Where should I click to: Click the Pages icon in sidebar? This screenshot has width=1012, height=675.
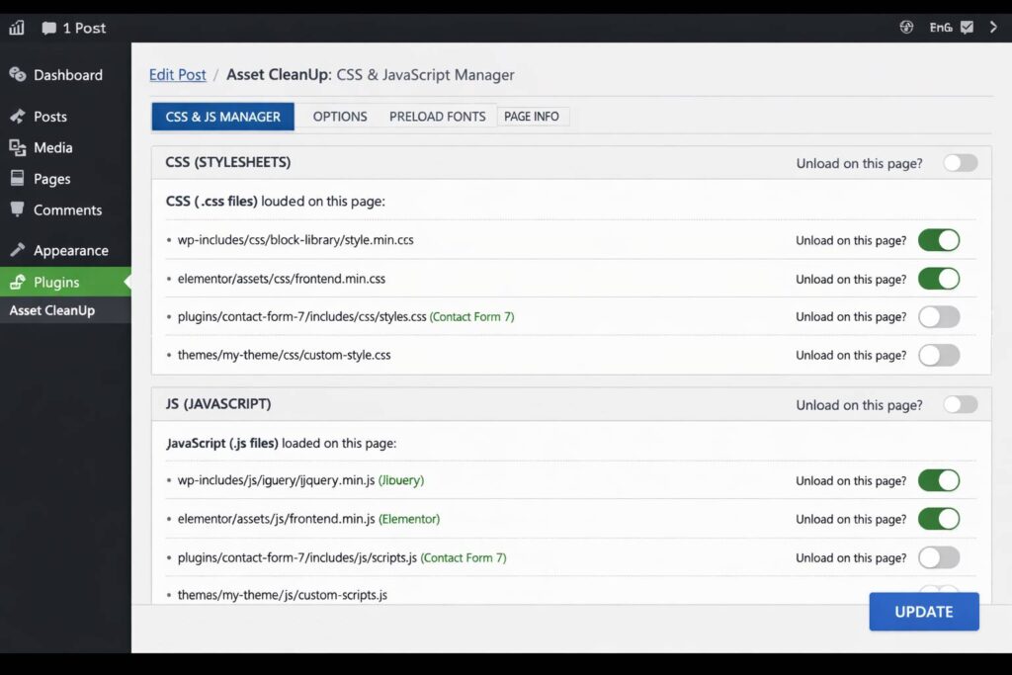coord(17,179)
